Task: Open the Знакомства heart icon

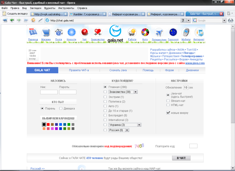Action: pos(98,32)
